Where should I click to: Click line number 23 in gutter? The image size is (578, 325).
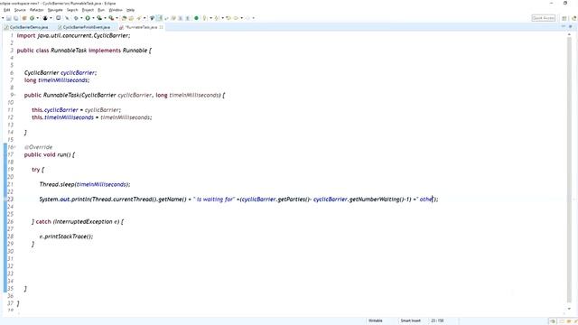pos(10,199)
